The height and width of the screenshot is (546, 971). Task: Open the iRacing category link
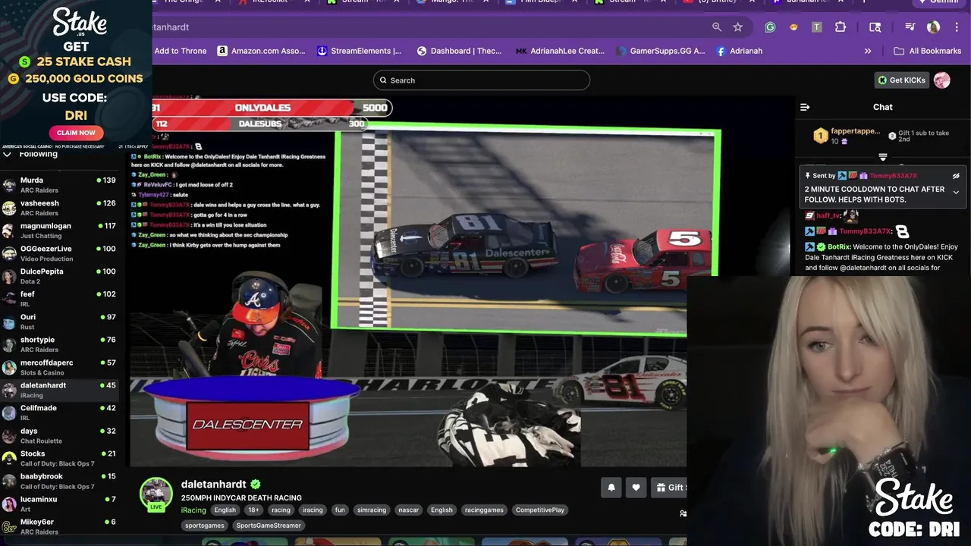[x=193, y=510]
